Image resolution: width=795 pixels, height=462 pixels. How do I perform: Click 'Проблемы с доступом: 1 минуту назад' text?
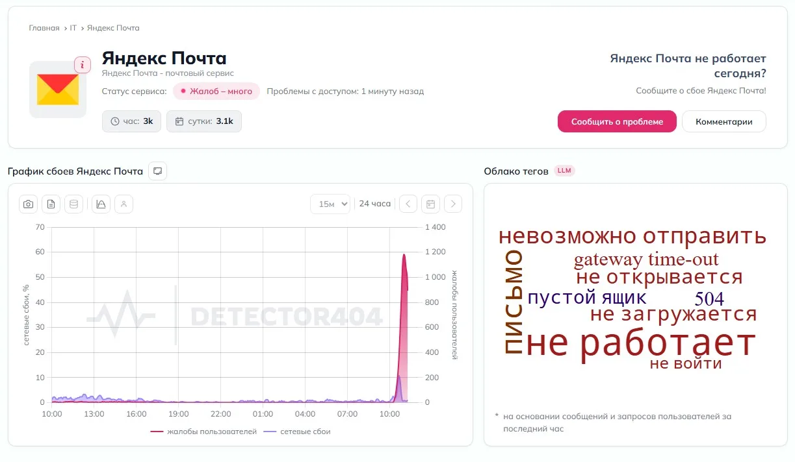(345, 91)
